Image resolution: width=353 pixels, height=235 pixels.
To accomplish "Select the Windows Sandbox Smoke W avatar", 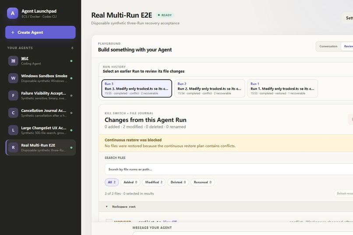I will (13, 78).
